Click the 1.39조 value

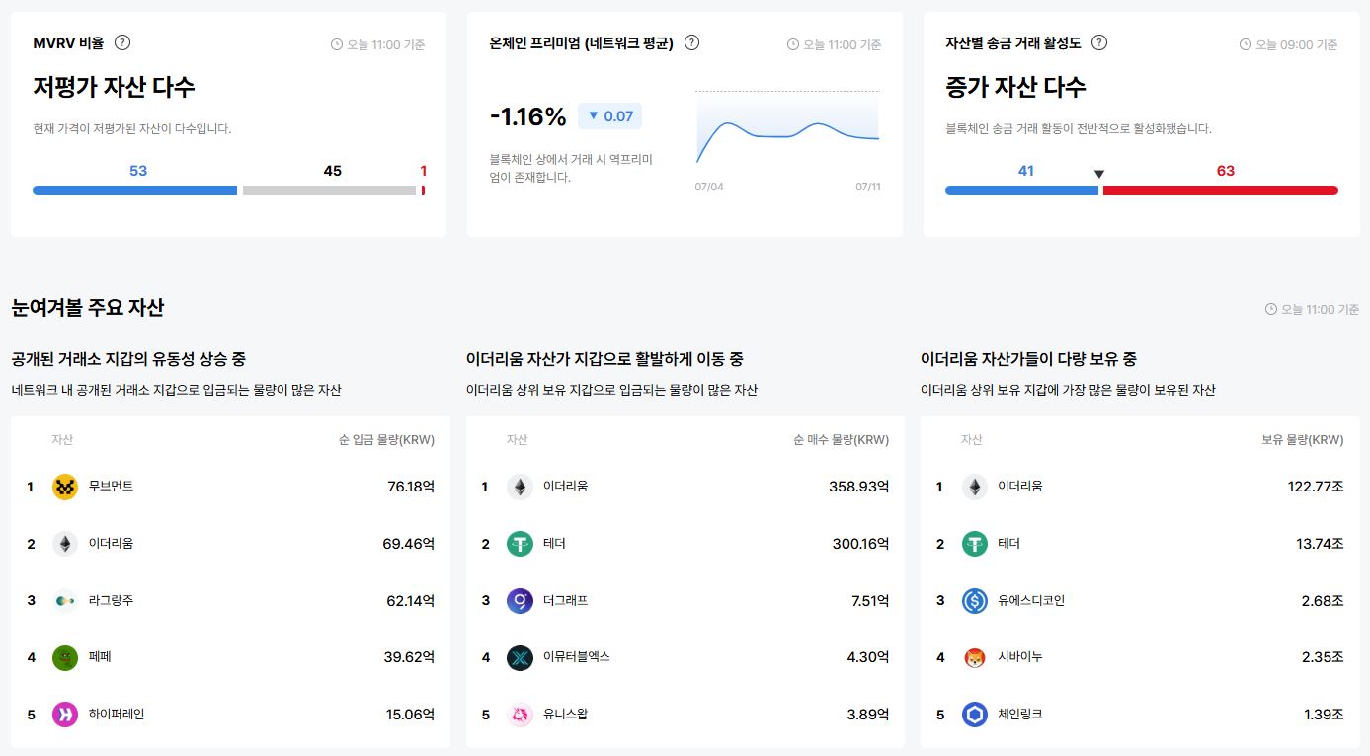[1323, 715]
